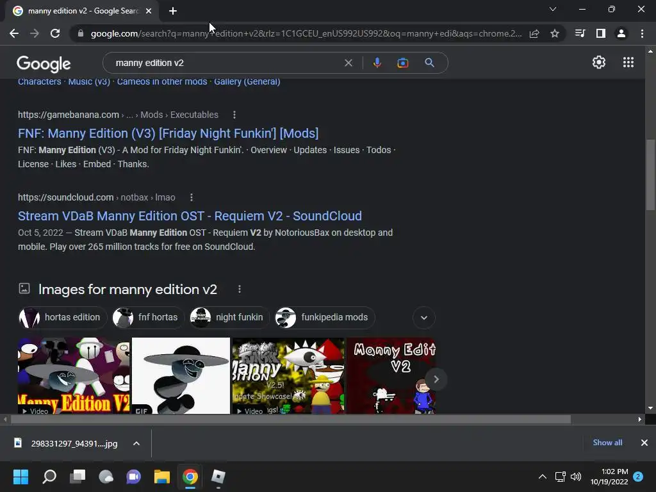Search by image with camera icon

click(403, 63)
